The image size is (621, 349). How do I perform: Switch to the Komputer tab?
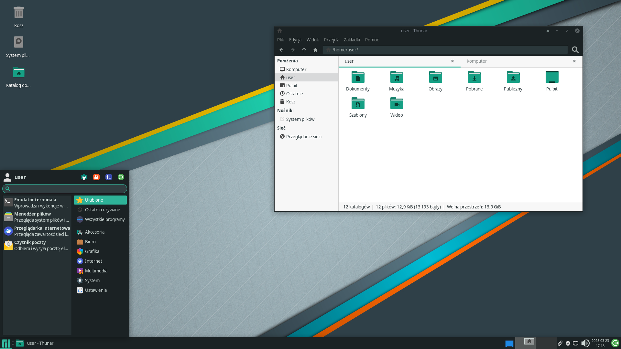pos(477,61)
